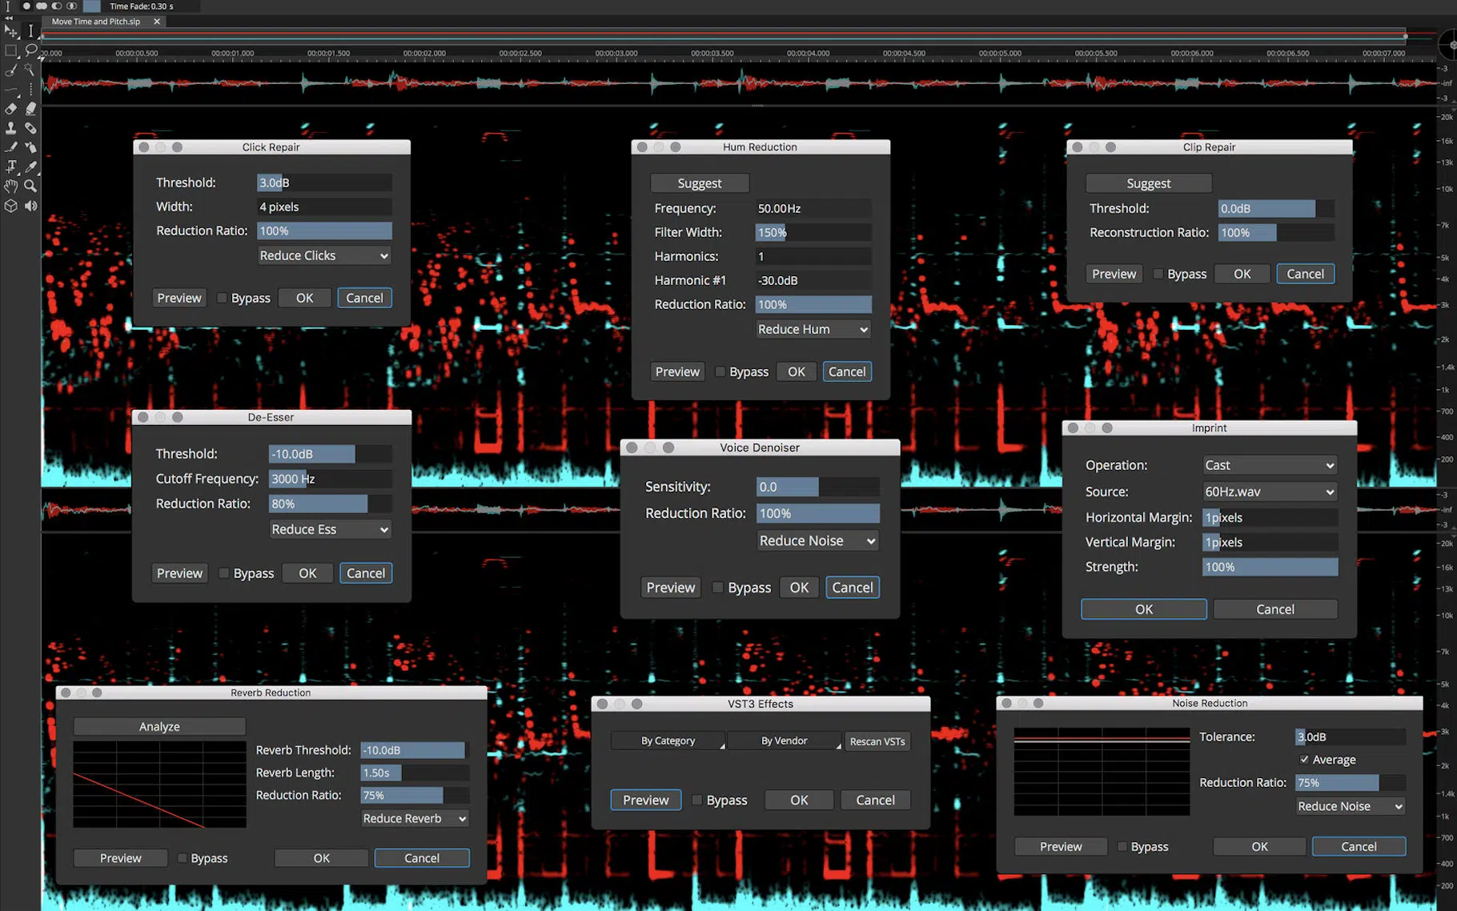Enable Bypass in Click Repair dialog
The height and width of the screenshot is (911, 1457).
[x=222, y=298]
